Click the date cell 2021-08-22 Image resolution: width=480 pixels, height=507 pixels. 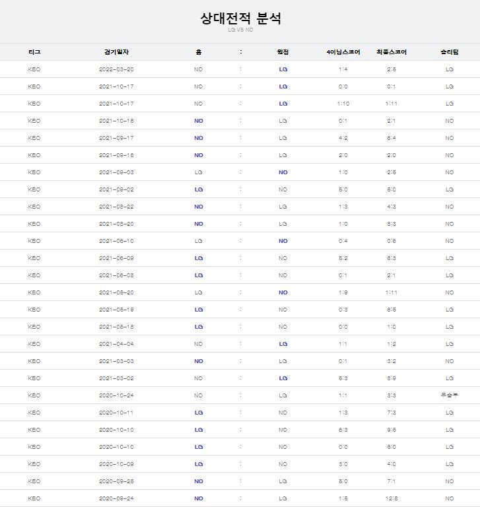coord(116,206)
